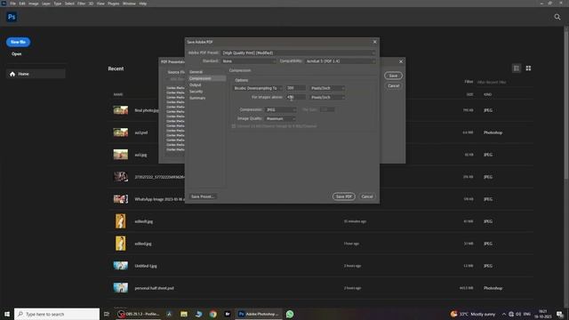The width and height of the screenshot is (569, 320).
Task: Open the File menu
Action: click(12, 4)
